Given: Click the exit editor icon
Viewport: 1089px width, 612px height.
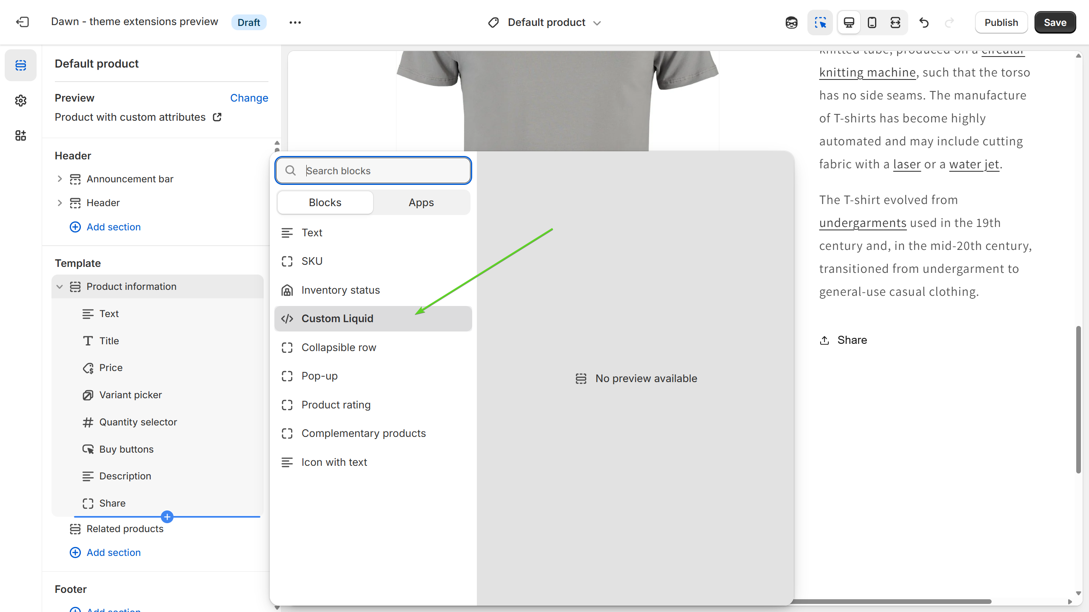Looking at the screenshot, I should tap(22, 22).
